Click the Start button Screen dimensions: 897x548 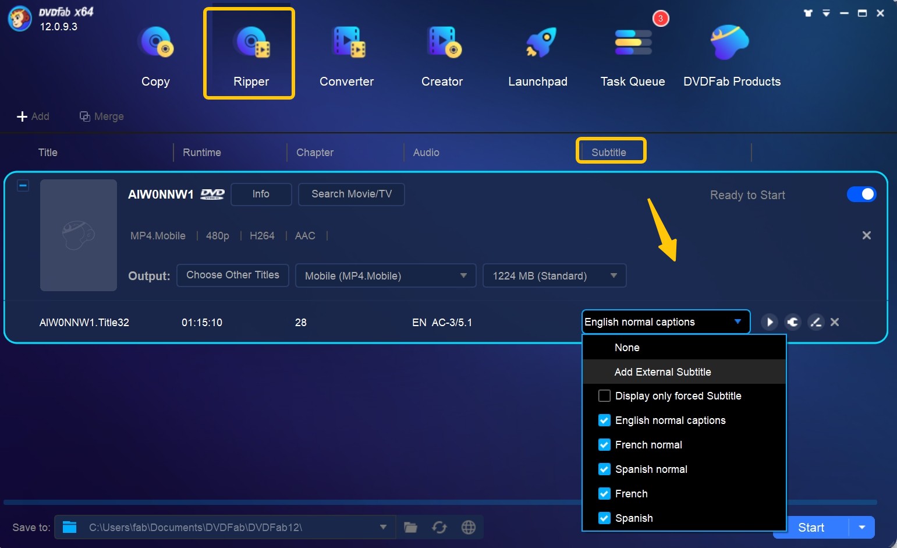[x=811, y=528]
